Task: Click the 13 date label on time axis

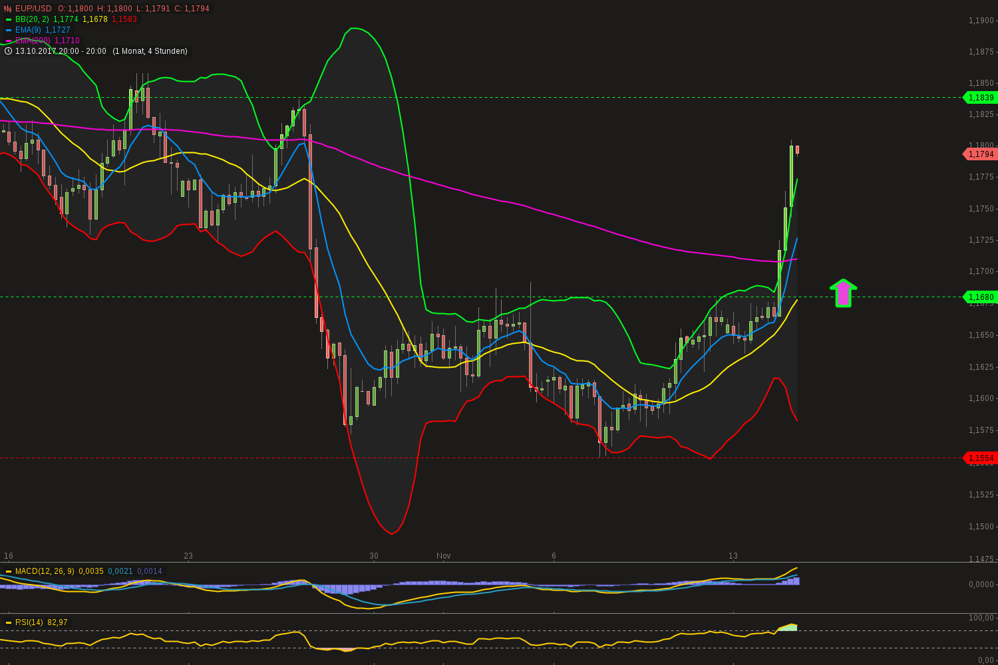Action: pos(733,556)
